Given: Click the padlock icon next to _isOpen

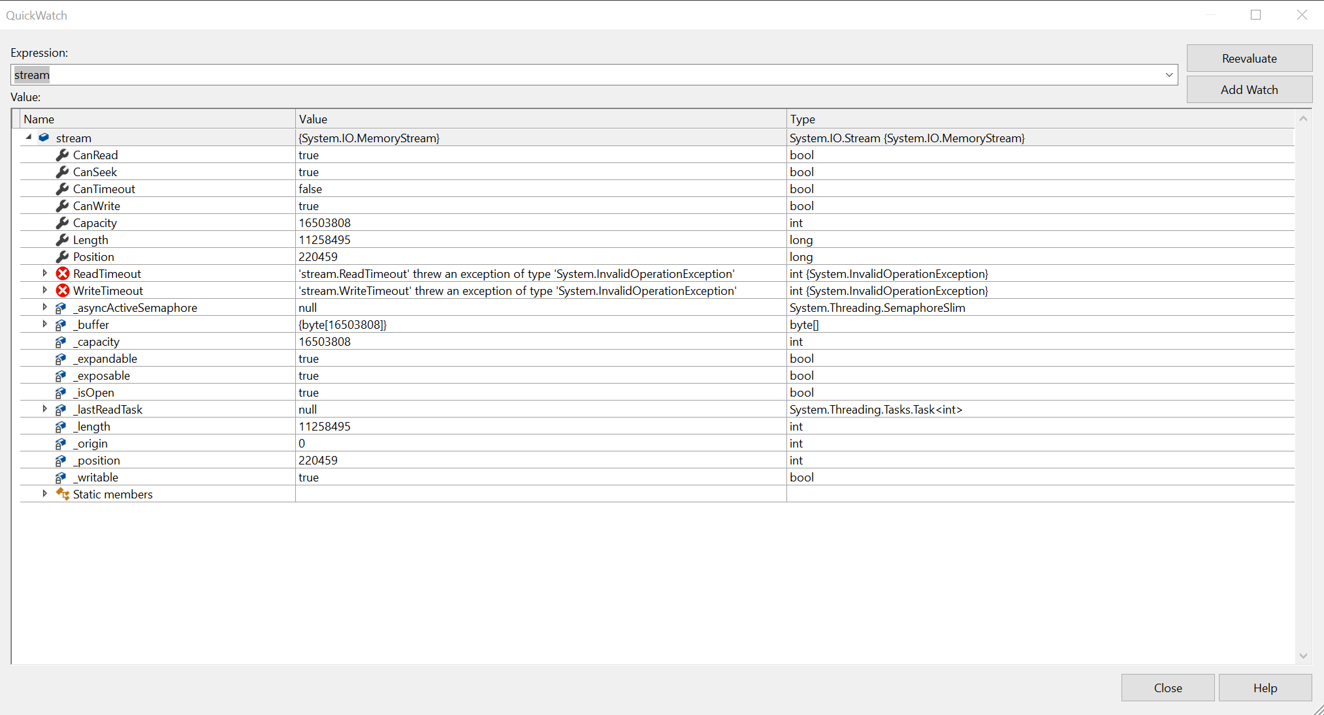Looking at the screenshot, I should pos(61,392).
